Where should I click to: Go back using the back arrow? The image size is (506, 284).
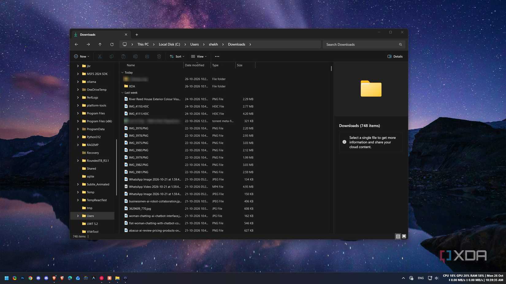(76, 44)
